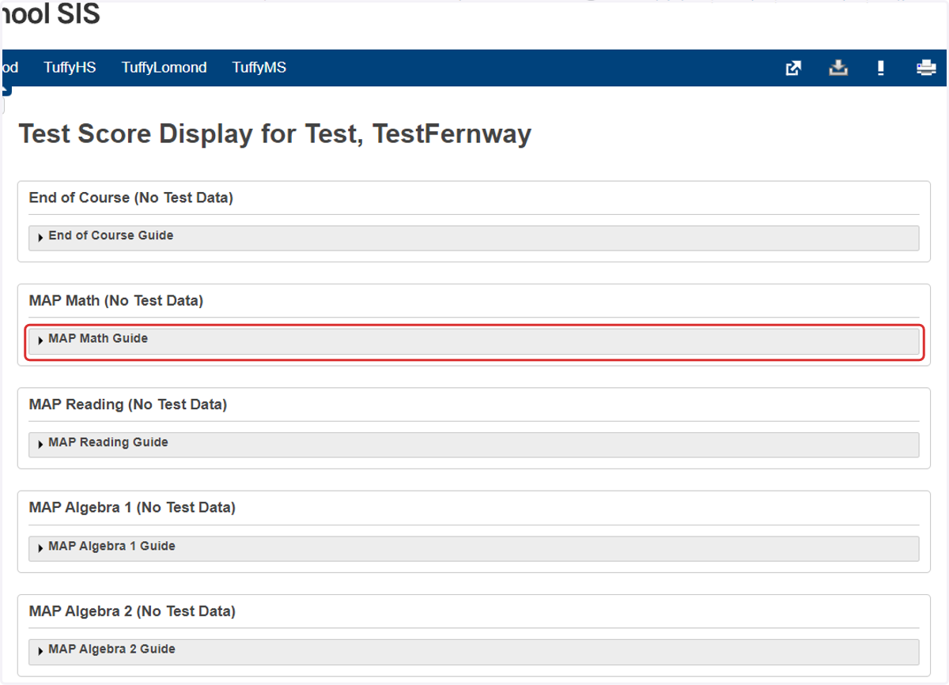Select the TuffyLomond menu item

pos(164,68)
